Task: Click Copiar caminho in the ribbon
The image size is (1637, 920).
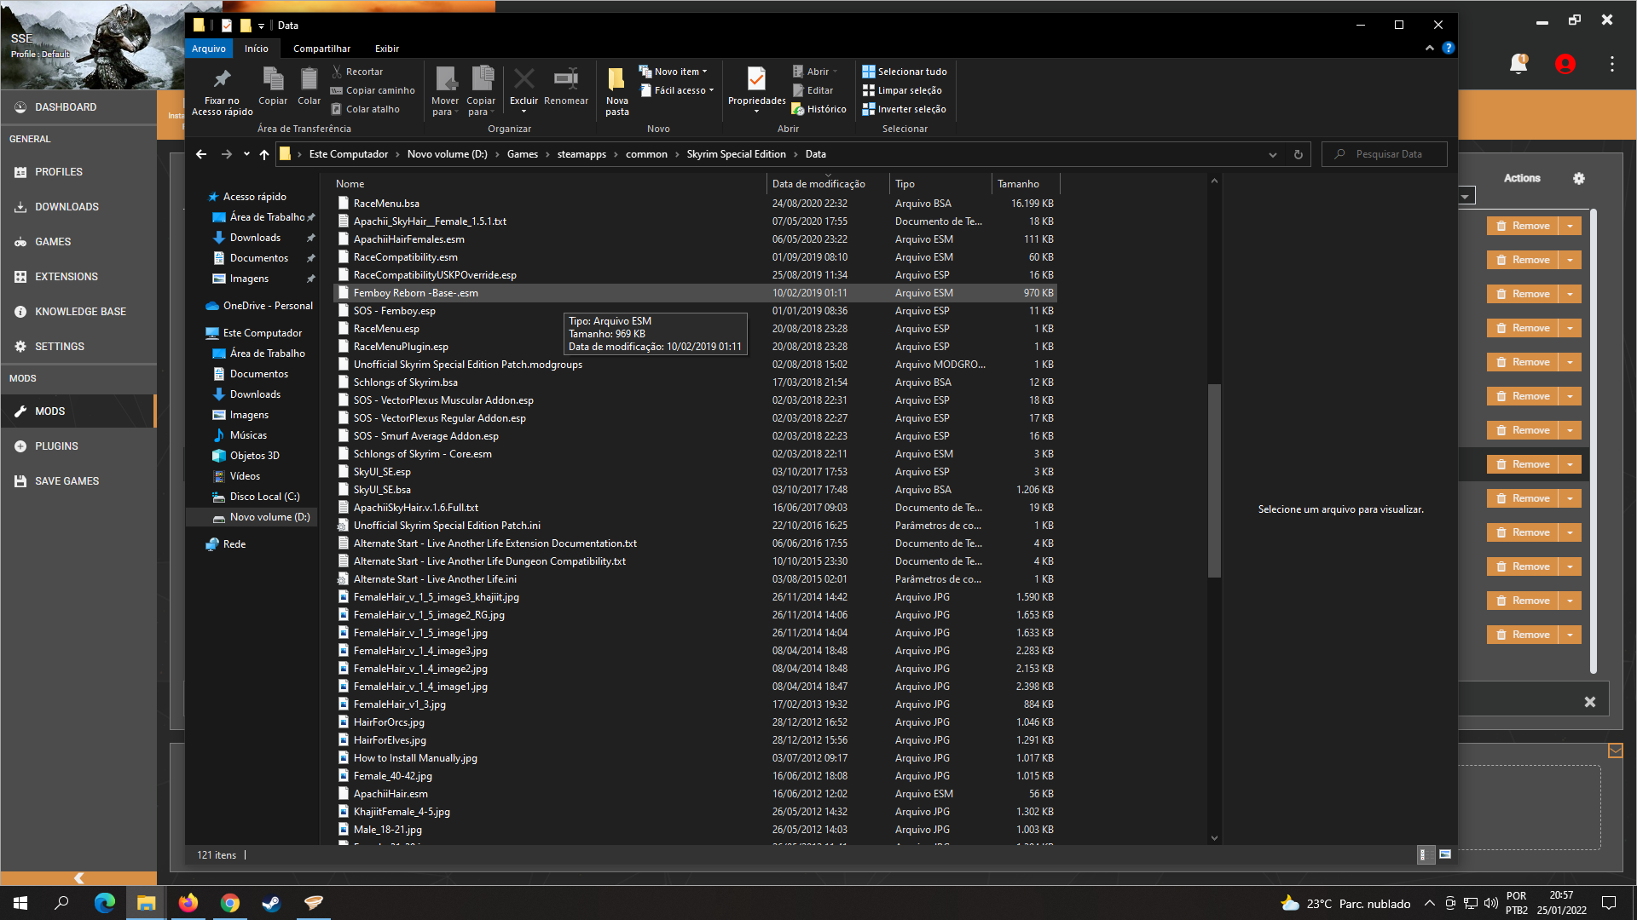Action: [373, 90]
